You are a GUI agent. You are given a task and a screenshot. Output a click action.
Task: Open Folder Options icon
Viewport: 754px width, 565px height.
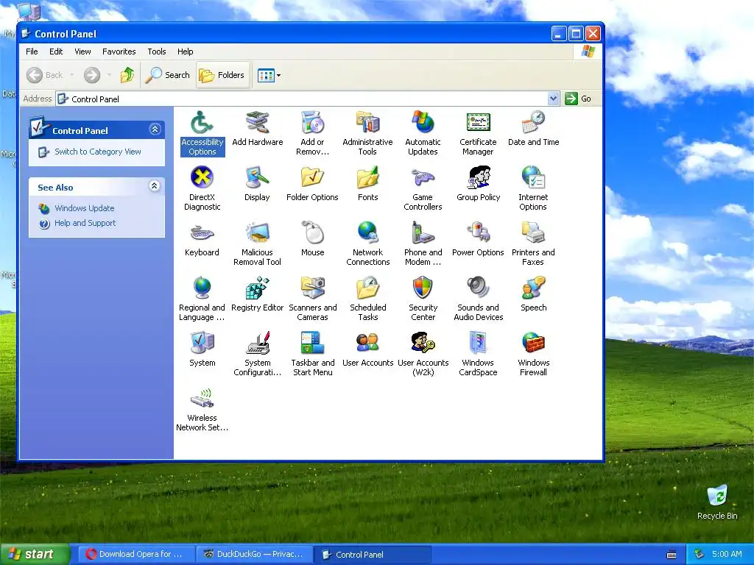(x=312, y=184)
